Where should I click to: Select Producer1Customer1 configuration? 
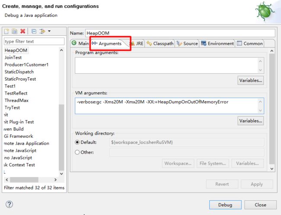(x=26, y=65)
